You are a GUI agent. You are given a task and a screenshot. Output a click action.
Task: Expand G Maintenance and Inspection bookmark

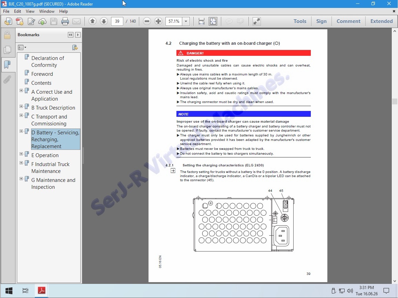[x=21, y=178]
